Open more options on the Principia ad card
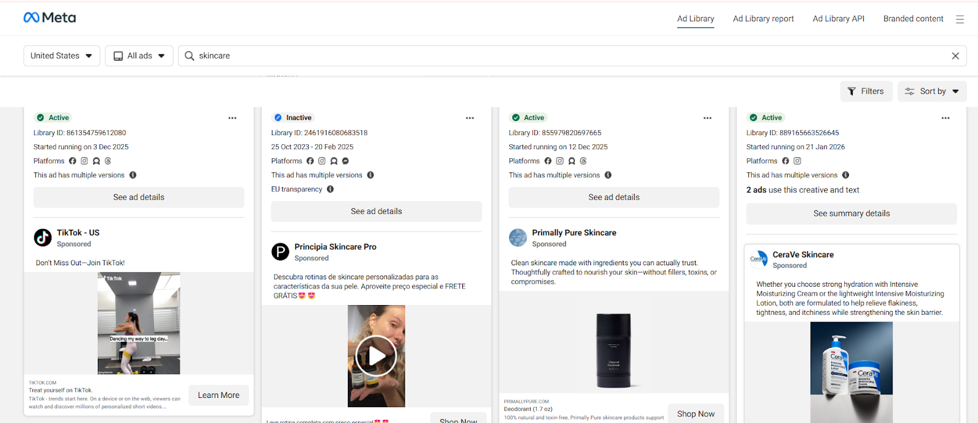This screenshot has height=423, width=978. (x=470, y=118)
